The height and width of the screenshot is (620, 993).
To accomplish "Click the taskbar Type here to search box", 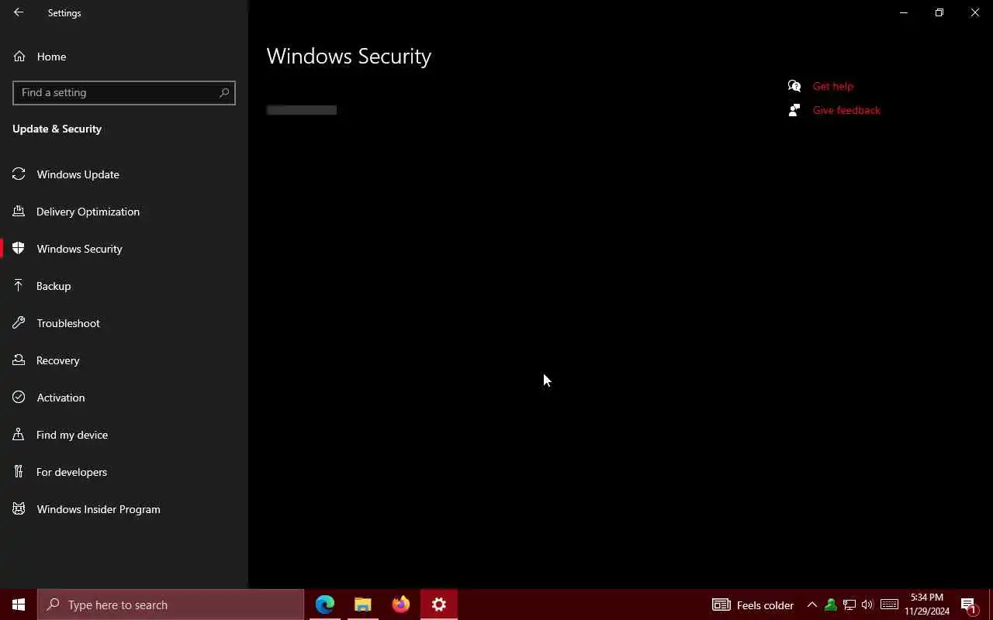I will (171, 604).
